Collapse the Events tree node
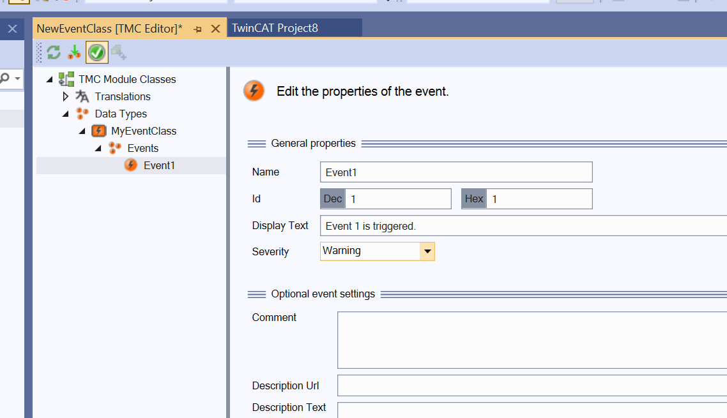 [x=98, y=148]
